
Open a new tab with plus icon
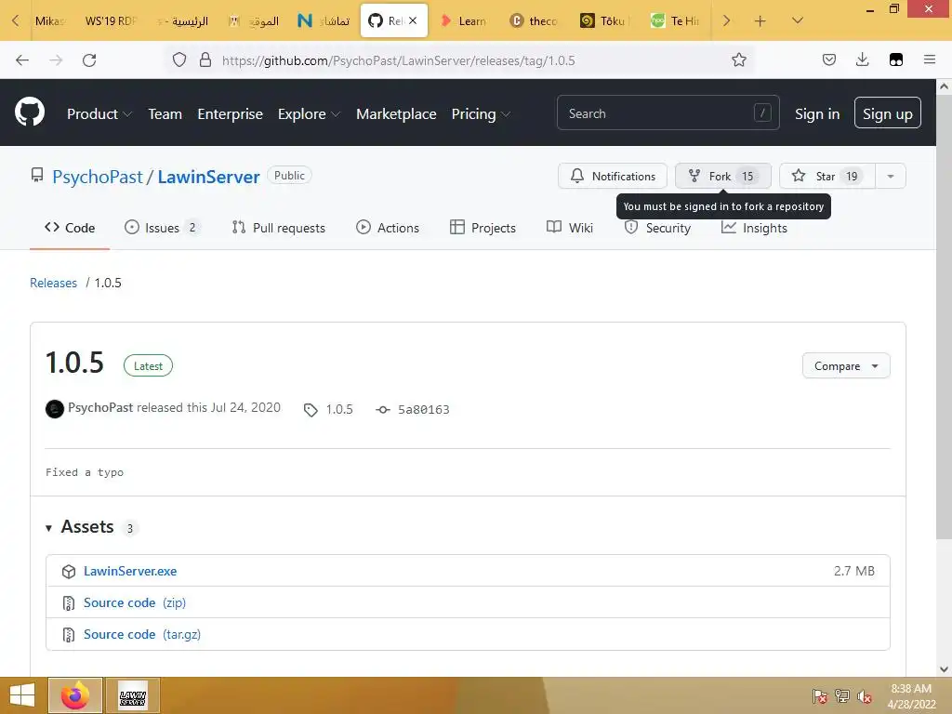pos(760,20)
